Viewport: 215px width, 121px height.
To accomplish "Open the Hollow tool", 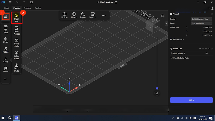I will tap(64, 15).
